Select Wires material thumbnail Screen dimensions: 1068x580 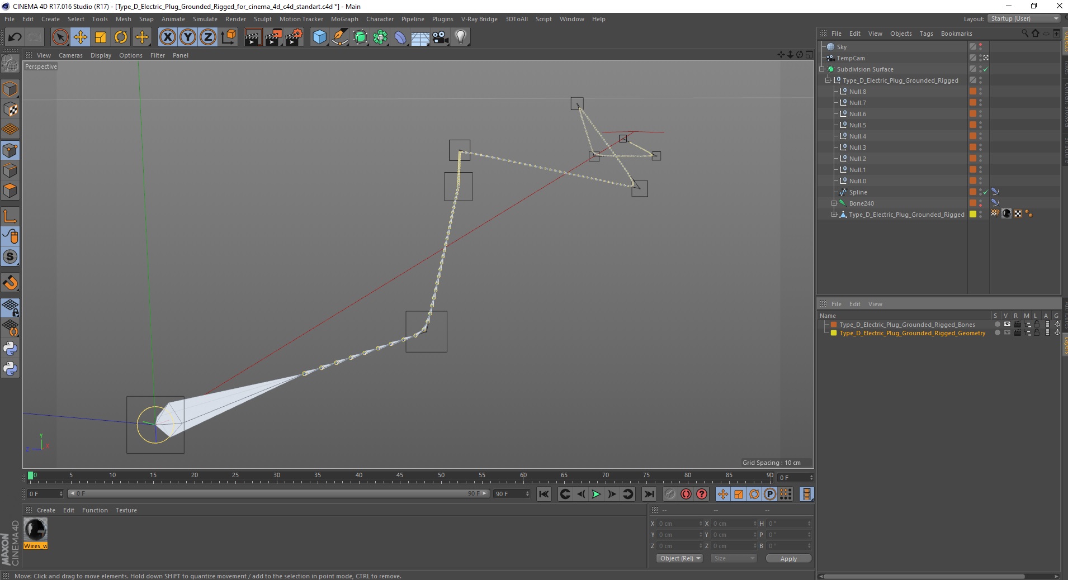[x=35, y=530]
